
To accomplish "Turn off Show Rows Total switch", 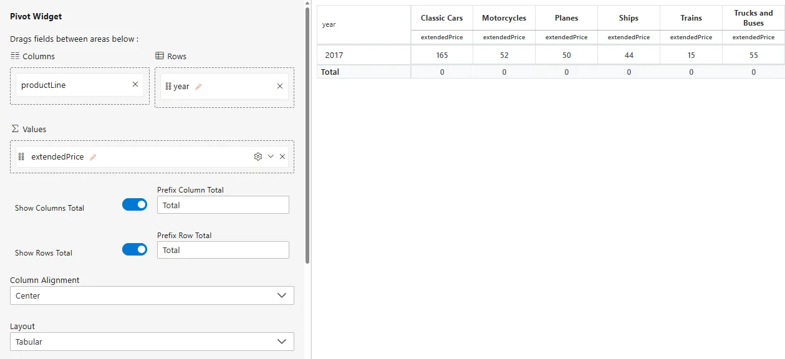I will [x=135, y=249].
